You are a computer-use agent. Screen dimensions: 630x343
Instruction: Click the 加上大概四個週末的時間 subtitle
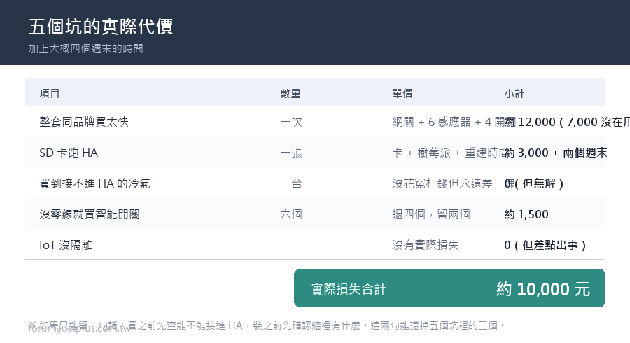[x=85, y=49]
